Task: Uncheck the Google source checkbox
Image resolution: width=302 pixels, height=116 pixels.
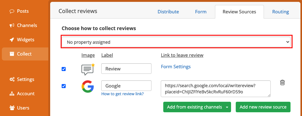Action: (x=63, y=86)
